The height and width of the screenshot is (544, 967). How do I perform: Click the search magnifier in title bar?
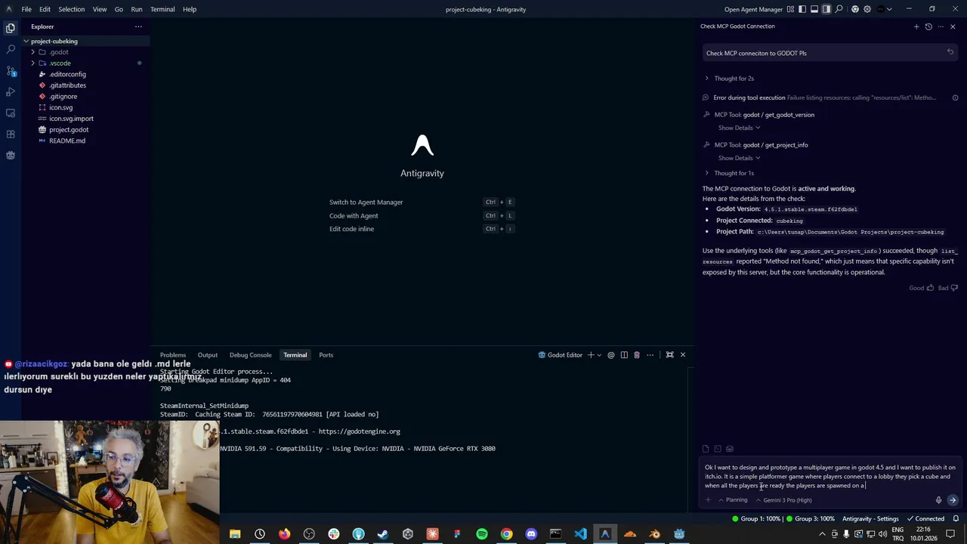(839, 9)
